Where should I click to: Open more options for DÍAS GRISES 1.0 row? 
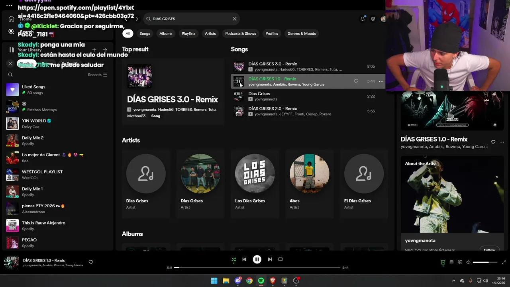[x=381, y=81]
